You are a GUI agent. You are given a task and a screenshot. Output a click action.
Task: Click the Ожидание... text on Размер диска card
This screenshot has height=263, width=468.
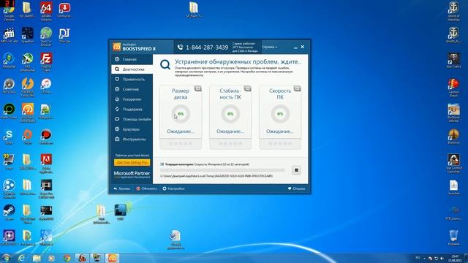pyautogui.click(x=181, y=131)
